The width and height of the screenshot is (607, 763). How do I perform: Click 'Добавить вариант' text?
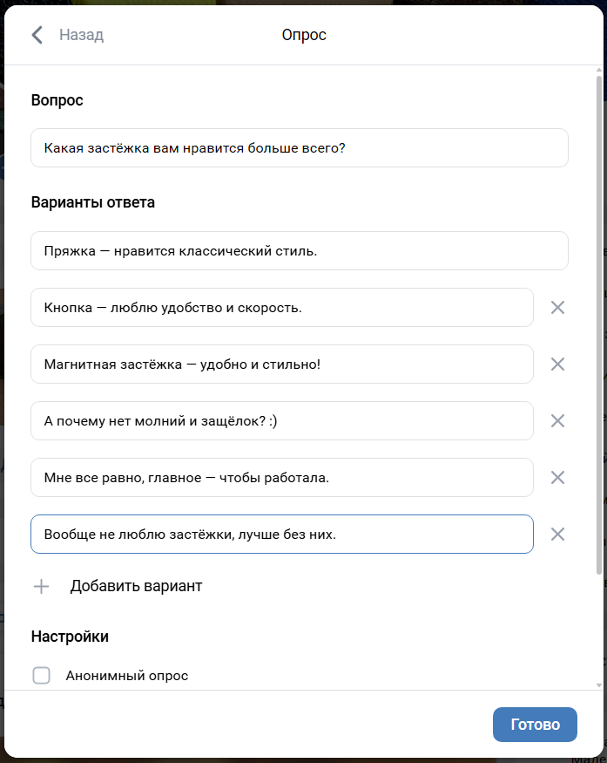point(136,586)
